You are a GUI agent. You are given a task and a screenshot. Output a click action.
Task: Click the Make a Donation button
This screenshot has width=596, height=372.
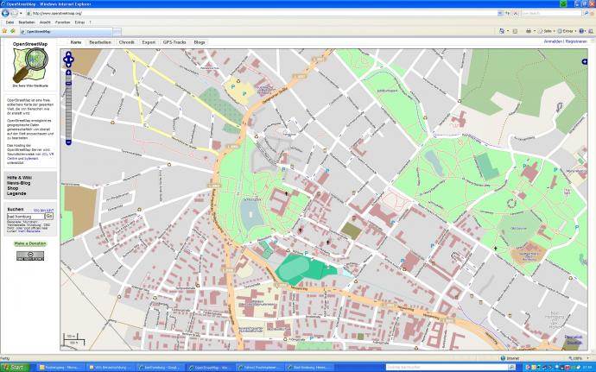point(30,244)
